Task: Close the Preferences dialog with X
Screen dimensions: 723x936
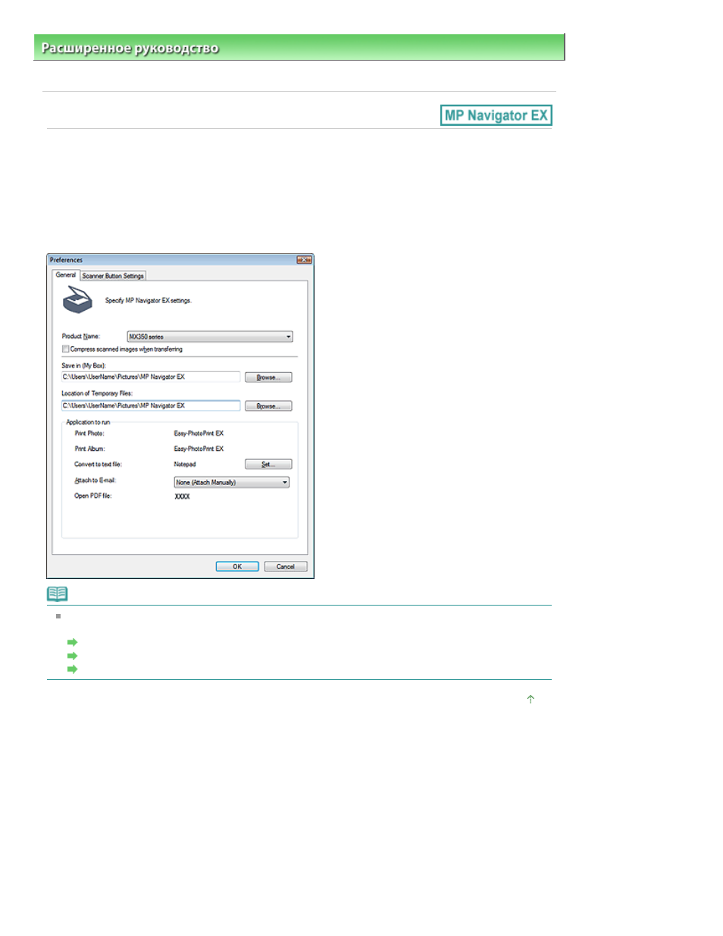Action: pos(304,260)
